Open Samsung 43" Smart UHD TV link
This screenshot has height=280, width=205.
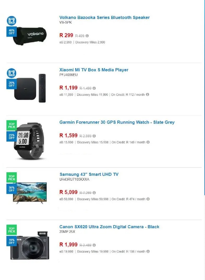click(x=89, y=174)
